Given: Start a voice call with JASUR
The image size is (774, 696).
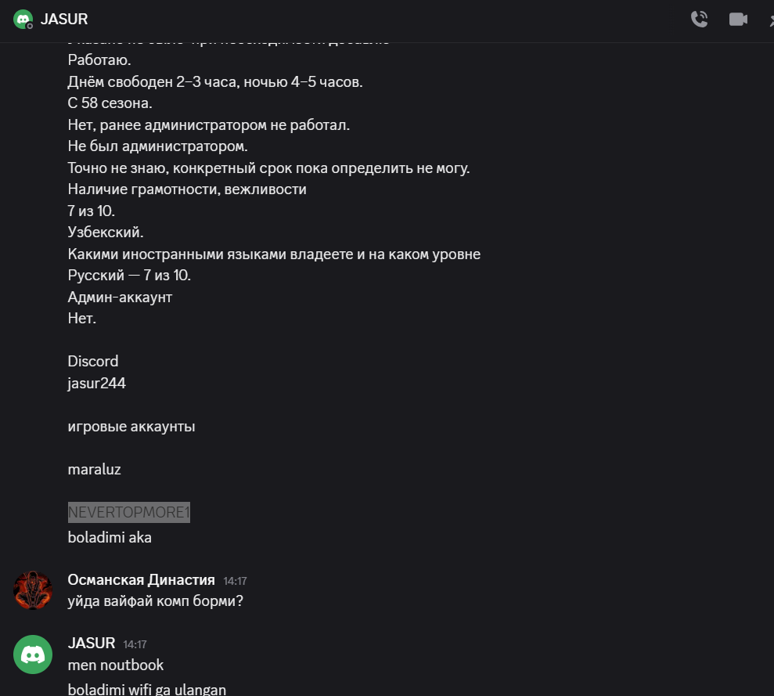Looking at the screenshot, I should (x=699, y=20).
